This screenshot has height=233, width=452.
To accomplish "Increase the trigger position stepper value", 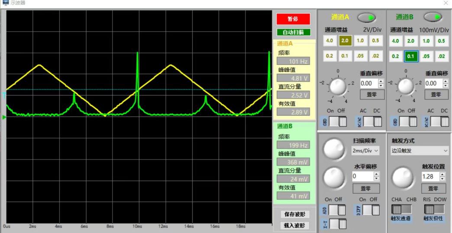I will pyautogui.click(x=442, y=175).
